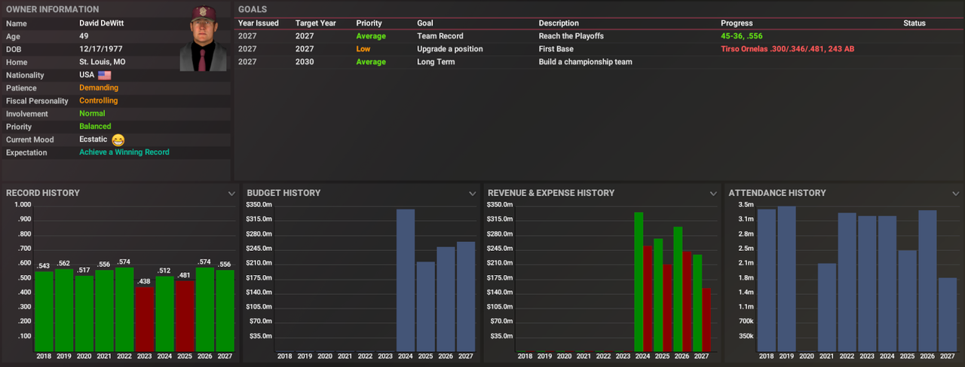Image resolution: width=965 pixels, height=367 pixels.
Task: Click the 2026 .574 bar in Record History
Action: (x=204, y=309)
